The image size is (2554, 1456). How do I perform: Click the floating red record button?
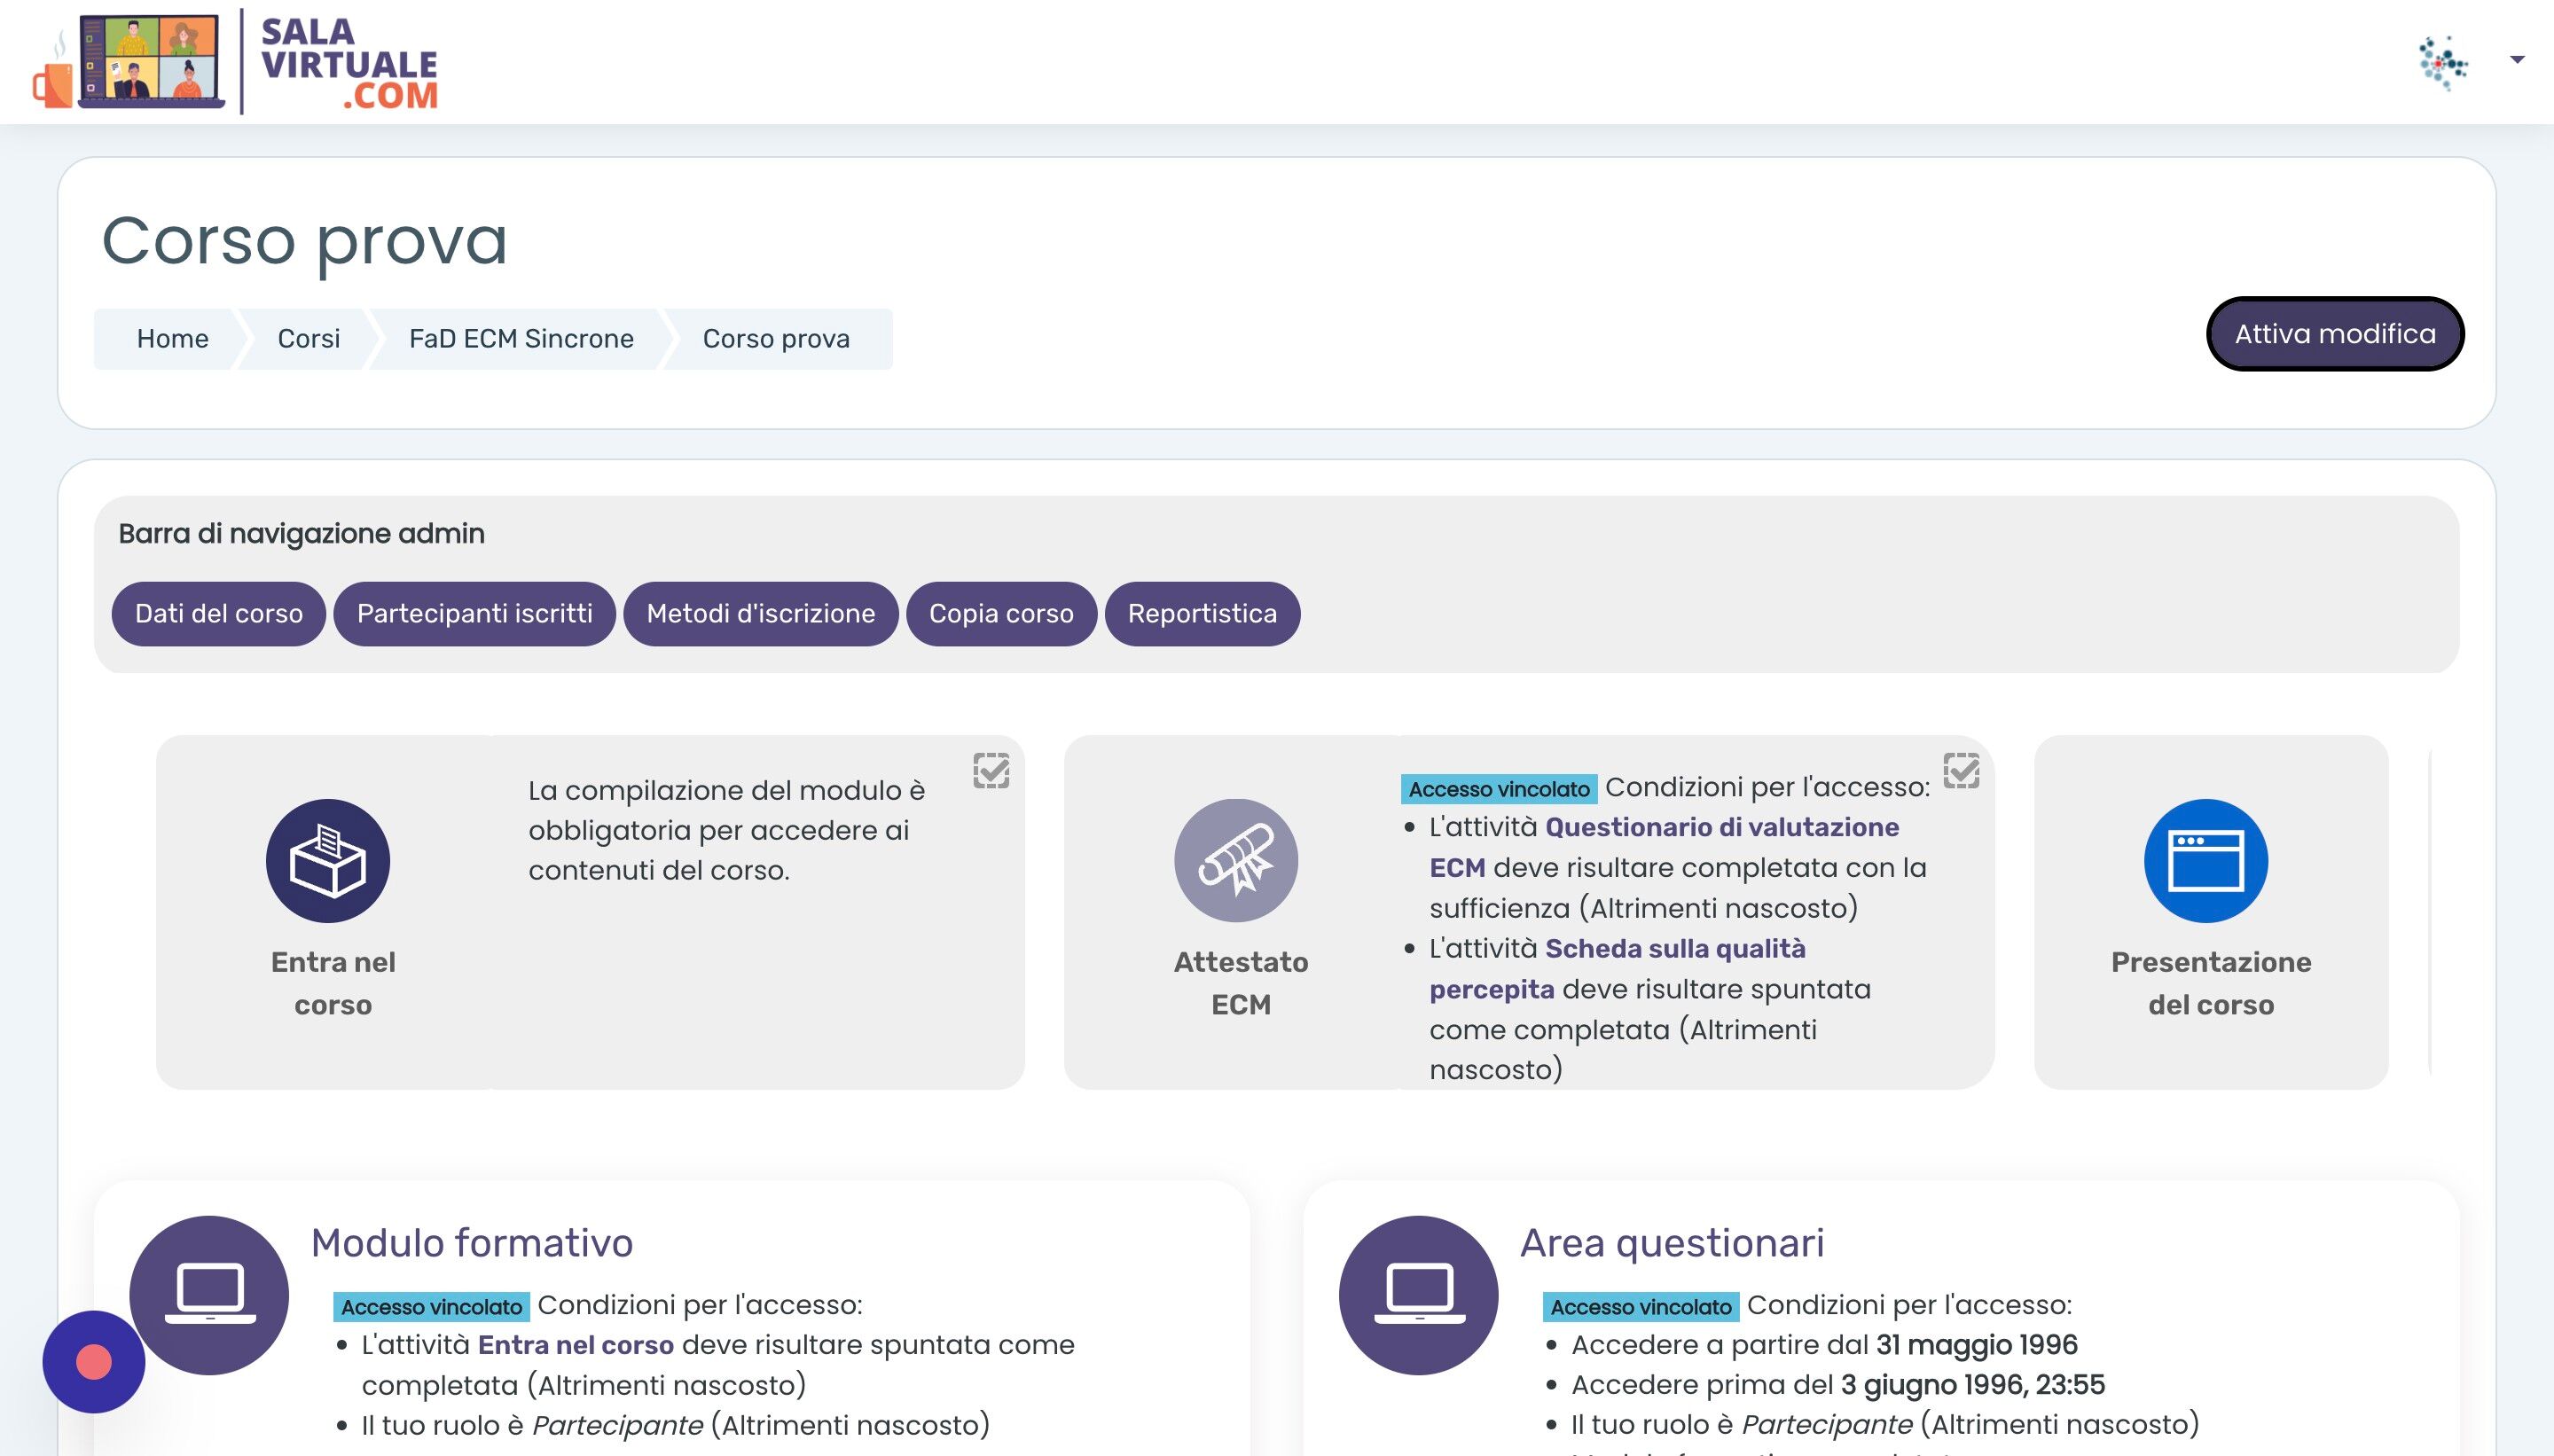point(94,1362)
